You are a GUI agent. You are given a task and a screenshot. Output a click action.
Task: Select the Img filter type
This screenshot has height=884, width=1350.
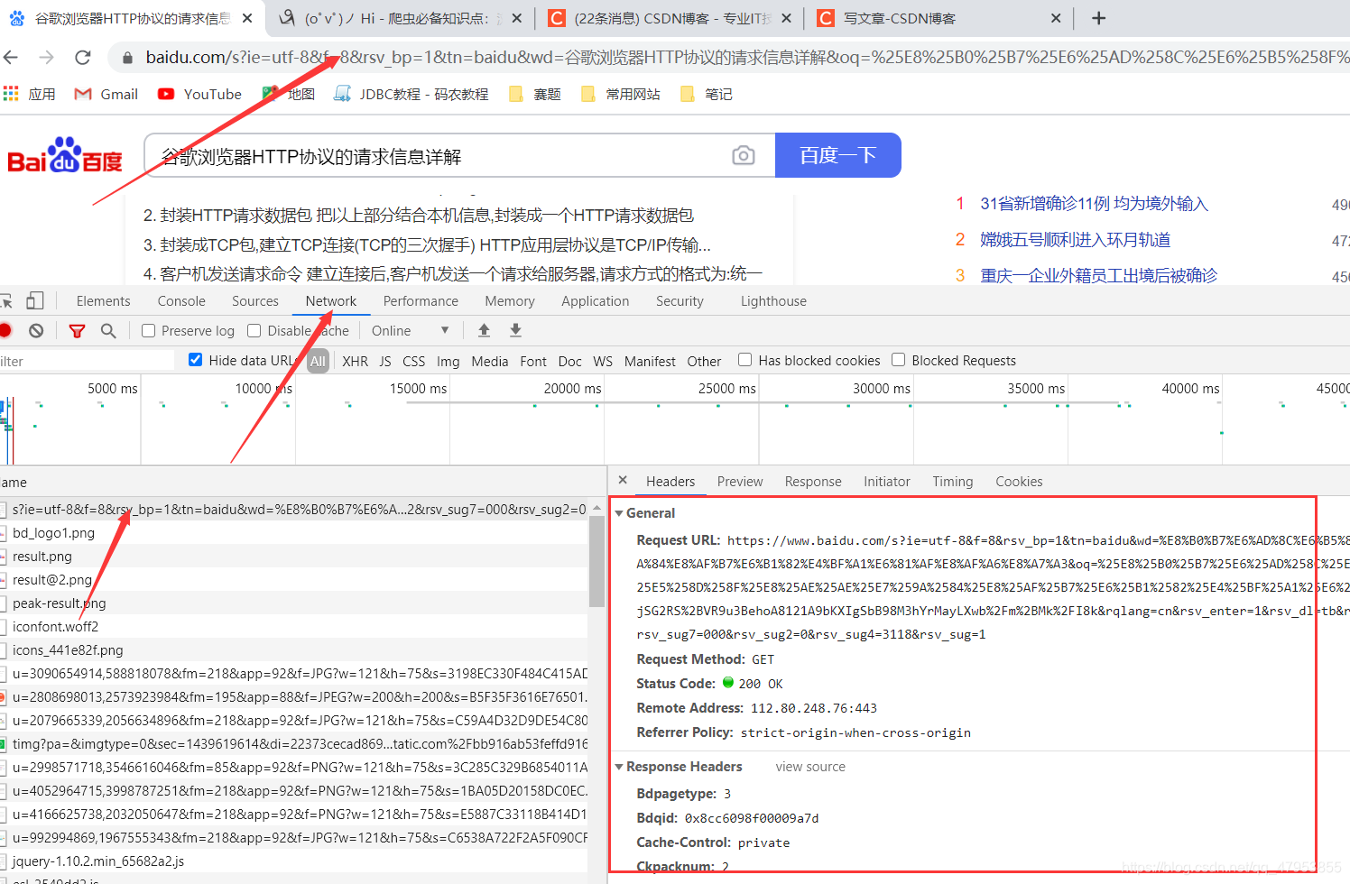tap(448, 361)
